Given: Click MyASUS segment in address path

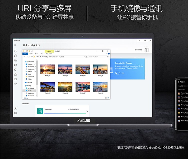Looking at the screenshot, I should (61, 57).
